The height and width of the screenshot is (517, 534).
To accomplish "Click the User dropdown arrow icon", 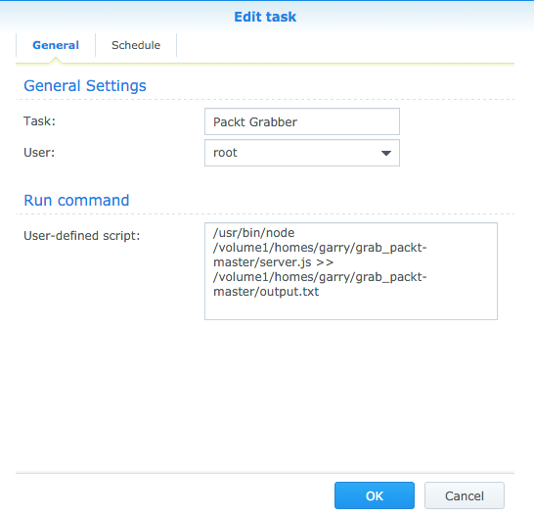I will click(386, 153).
